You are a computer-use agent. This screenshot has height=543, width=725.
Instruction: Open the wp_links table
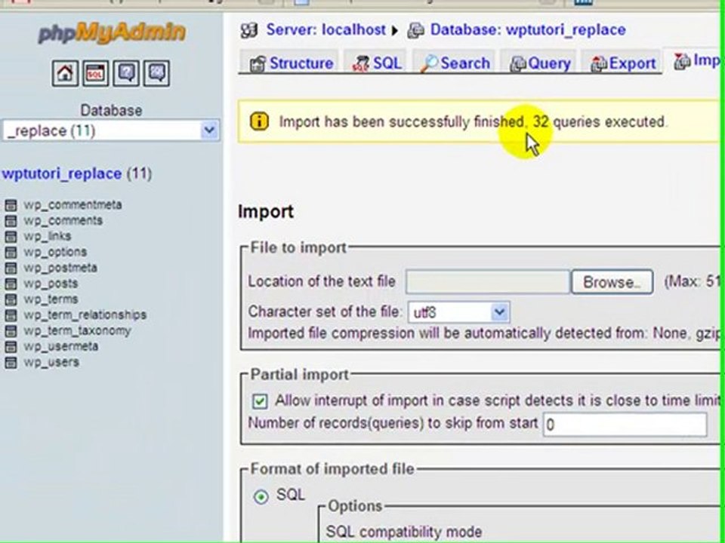[47, 236]
